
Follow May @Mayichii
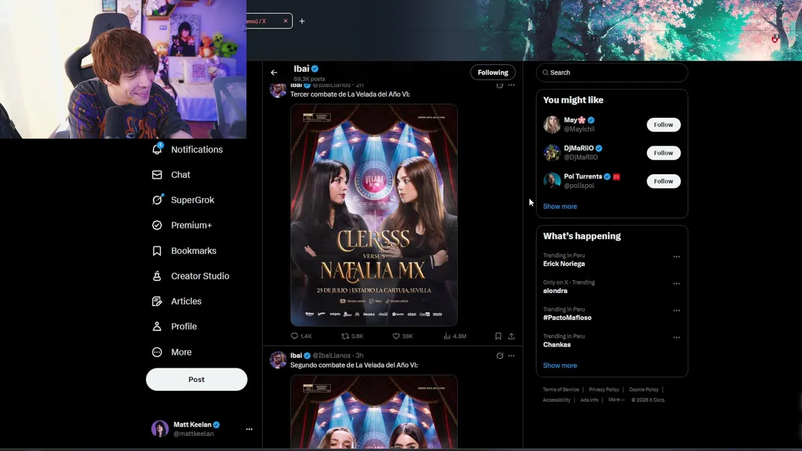(x=664, y=125)
